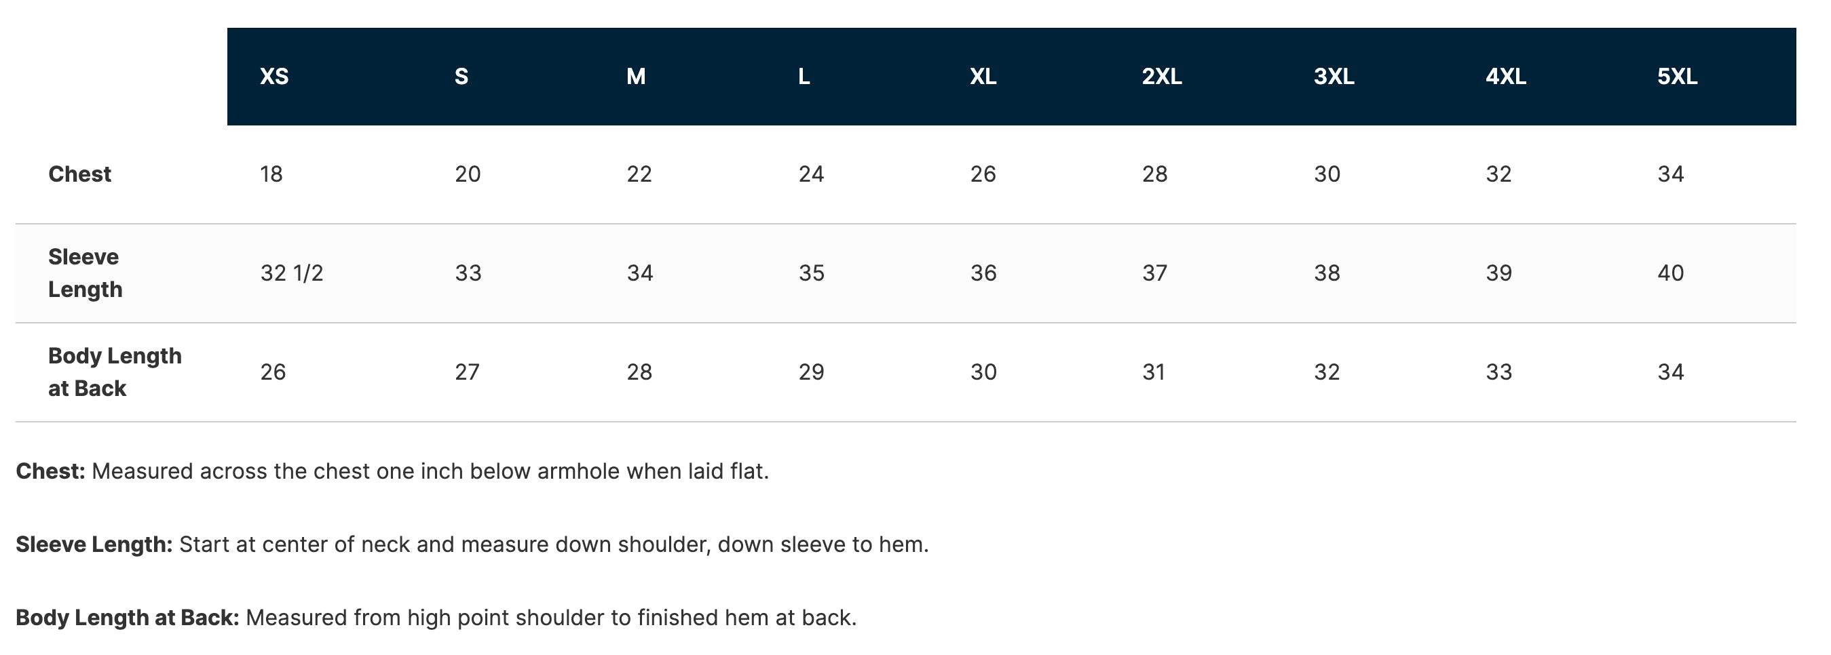Select the 3XL column header
This screenshot has width=1831, height=655.
click(x=1334, y=77)
